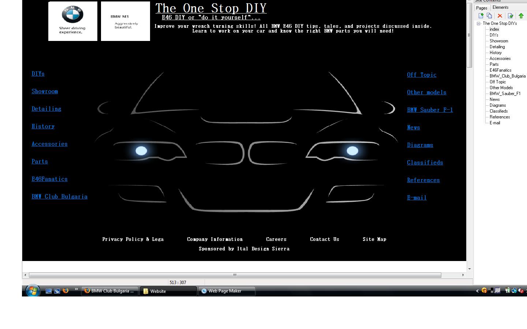The width and height of the screenshot is (527, 329).
Task: Click the References link on canvas
Action: [423, 180]
